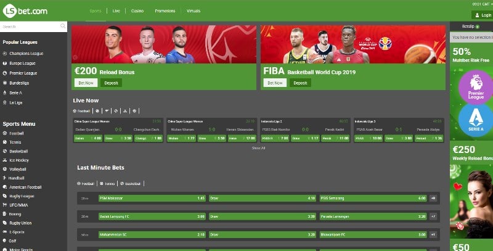Pick Draw 4.10 in PSM Makassar row
Screen dimensions: 493x251
[x=263, y=198]
